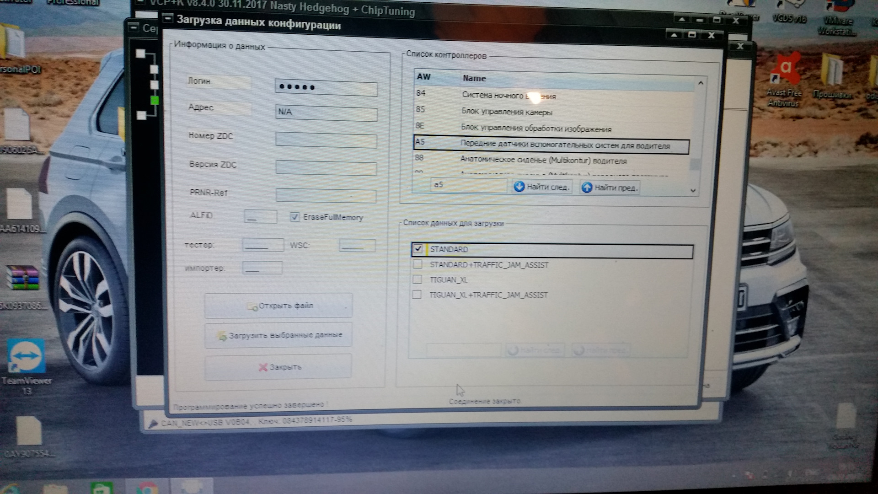The width and height of the screenshot is (878, 494).
Task: Select controller row A5 front sensors
Action: pyautogui.click(x=551, y=144)
